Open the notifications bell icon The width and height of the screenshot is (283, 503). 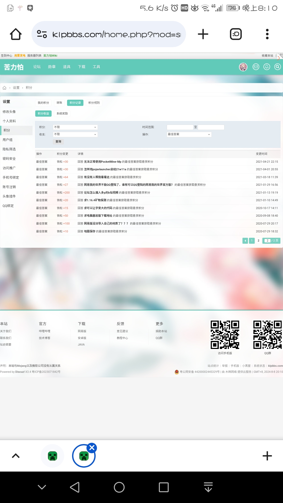267,67
